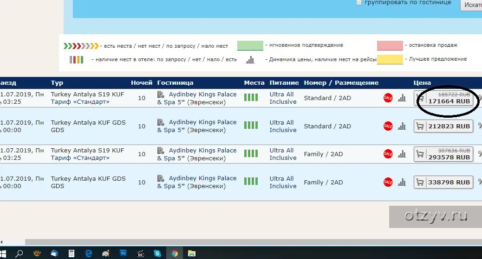The height and width of the screenshot is (259, 482).
Task: Open Aydinbey Kings Palace link in the 171664 RUB row
Action: tap(197, 98)
